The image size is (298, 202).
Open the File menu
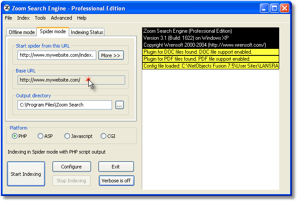(x=8, y=18)
